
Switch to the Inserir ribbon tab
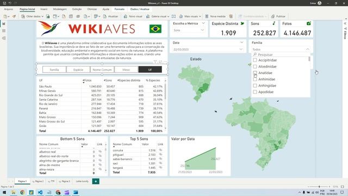point(43,9)
